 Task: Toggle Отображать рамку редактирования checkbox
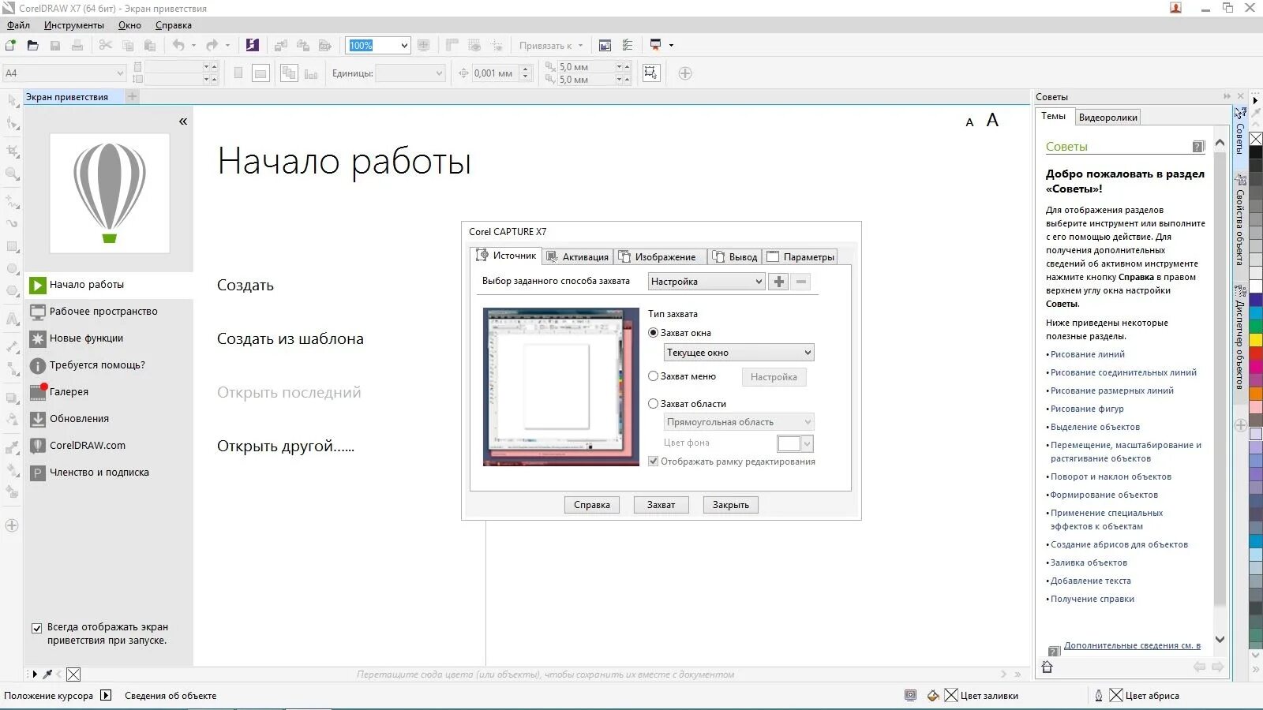(653, 461)
